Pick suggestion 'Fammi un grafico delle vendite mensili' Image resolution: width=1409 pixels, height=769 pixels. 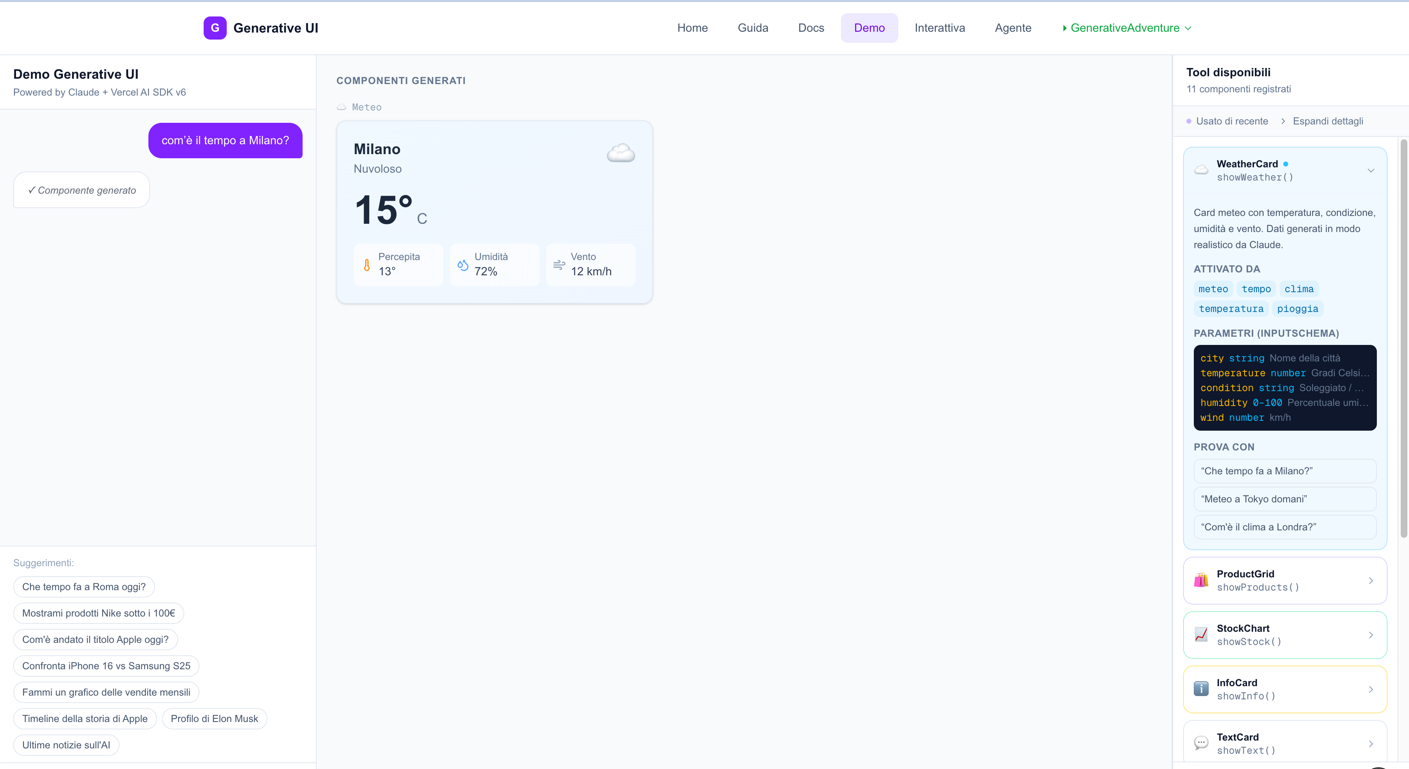106,692
